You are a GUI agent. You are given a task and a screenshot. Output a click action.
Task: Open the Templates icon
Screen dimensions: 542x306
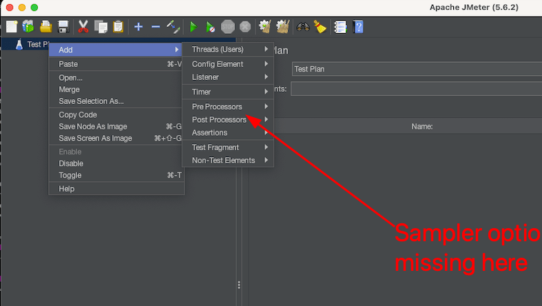(x=28, y=27)
